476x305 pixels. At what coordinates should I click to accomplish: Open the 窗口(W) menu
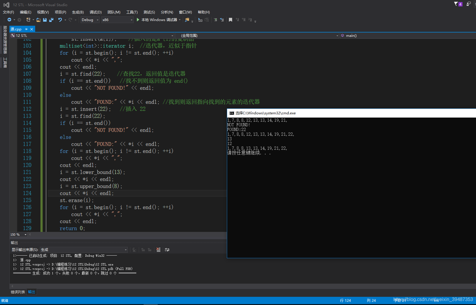tap(185, 12)
